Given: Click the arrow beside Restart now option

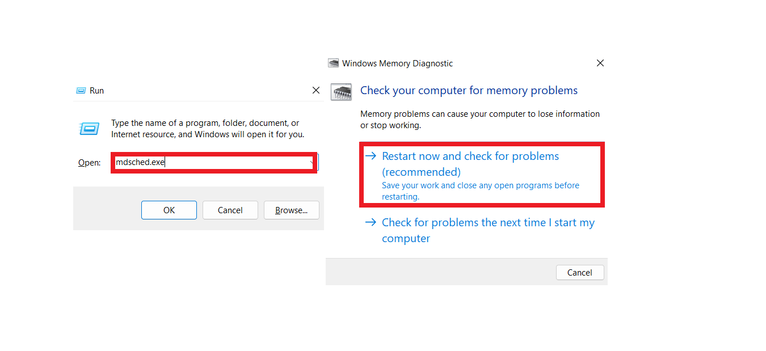Looking at the screenshot, I should 371,156.
